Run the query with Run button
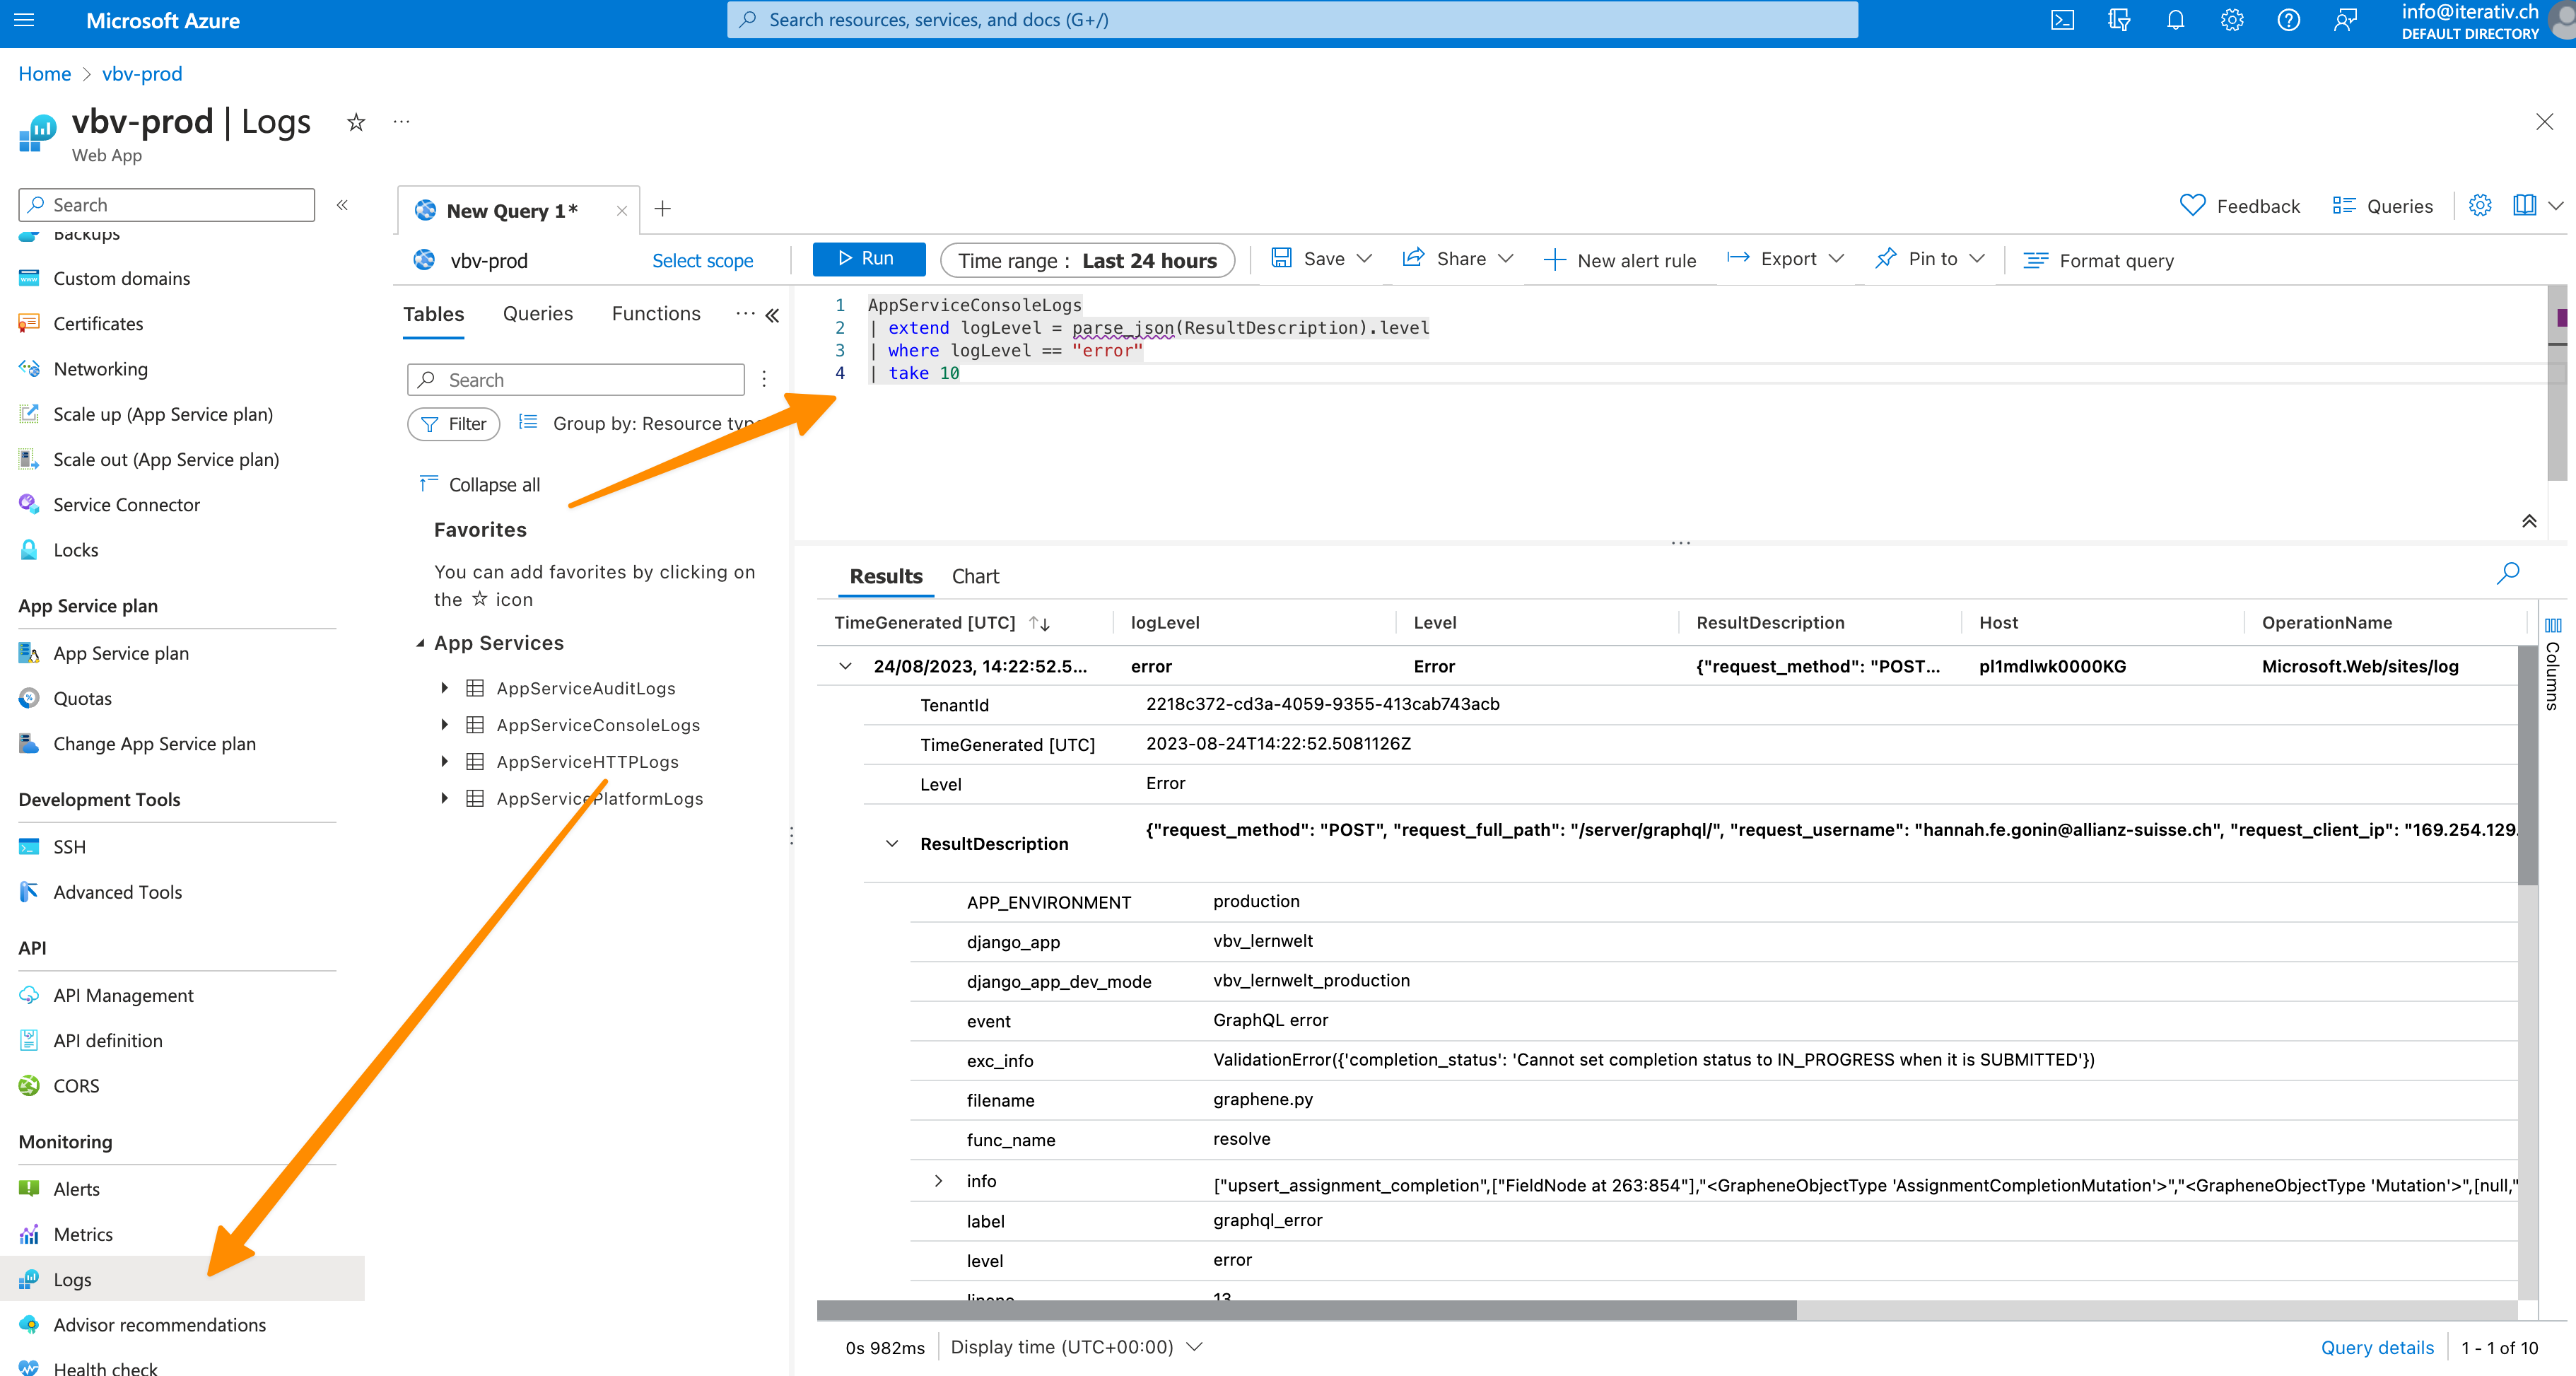The image size is (2576, 1376). 868,259
